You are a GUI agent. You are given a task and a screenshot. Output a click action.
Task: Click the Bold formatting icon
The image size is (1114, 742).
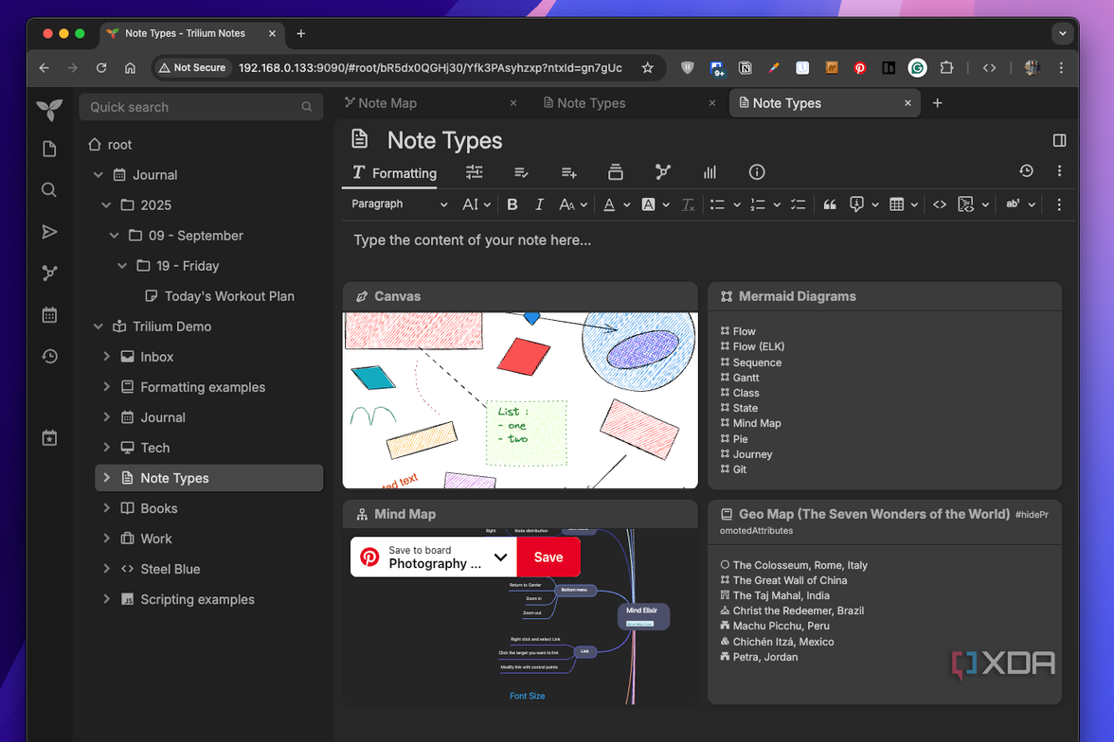(512, 204)
